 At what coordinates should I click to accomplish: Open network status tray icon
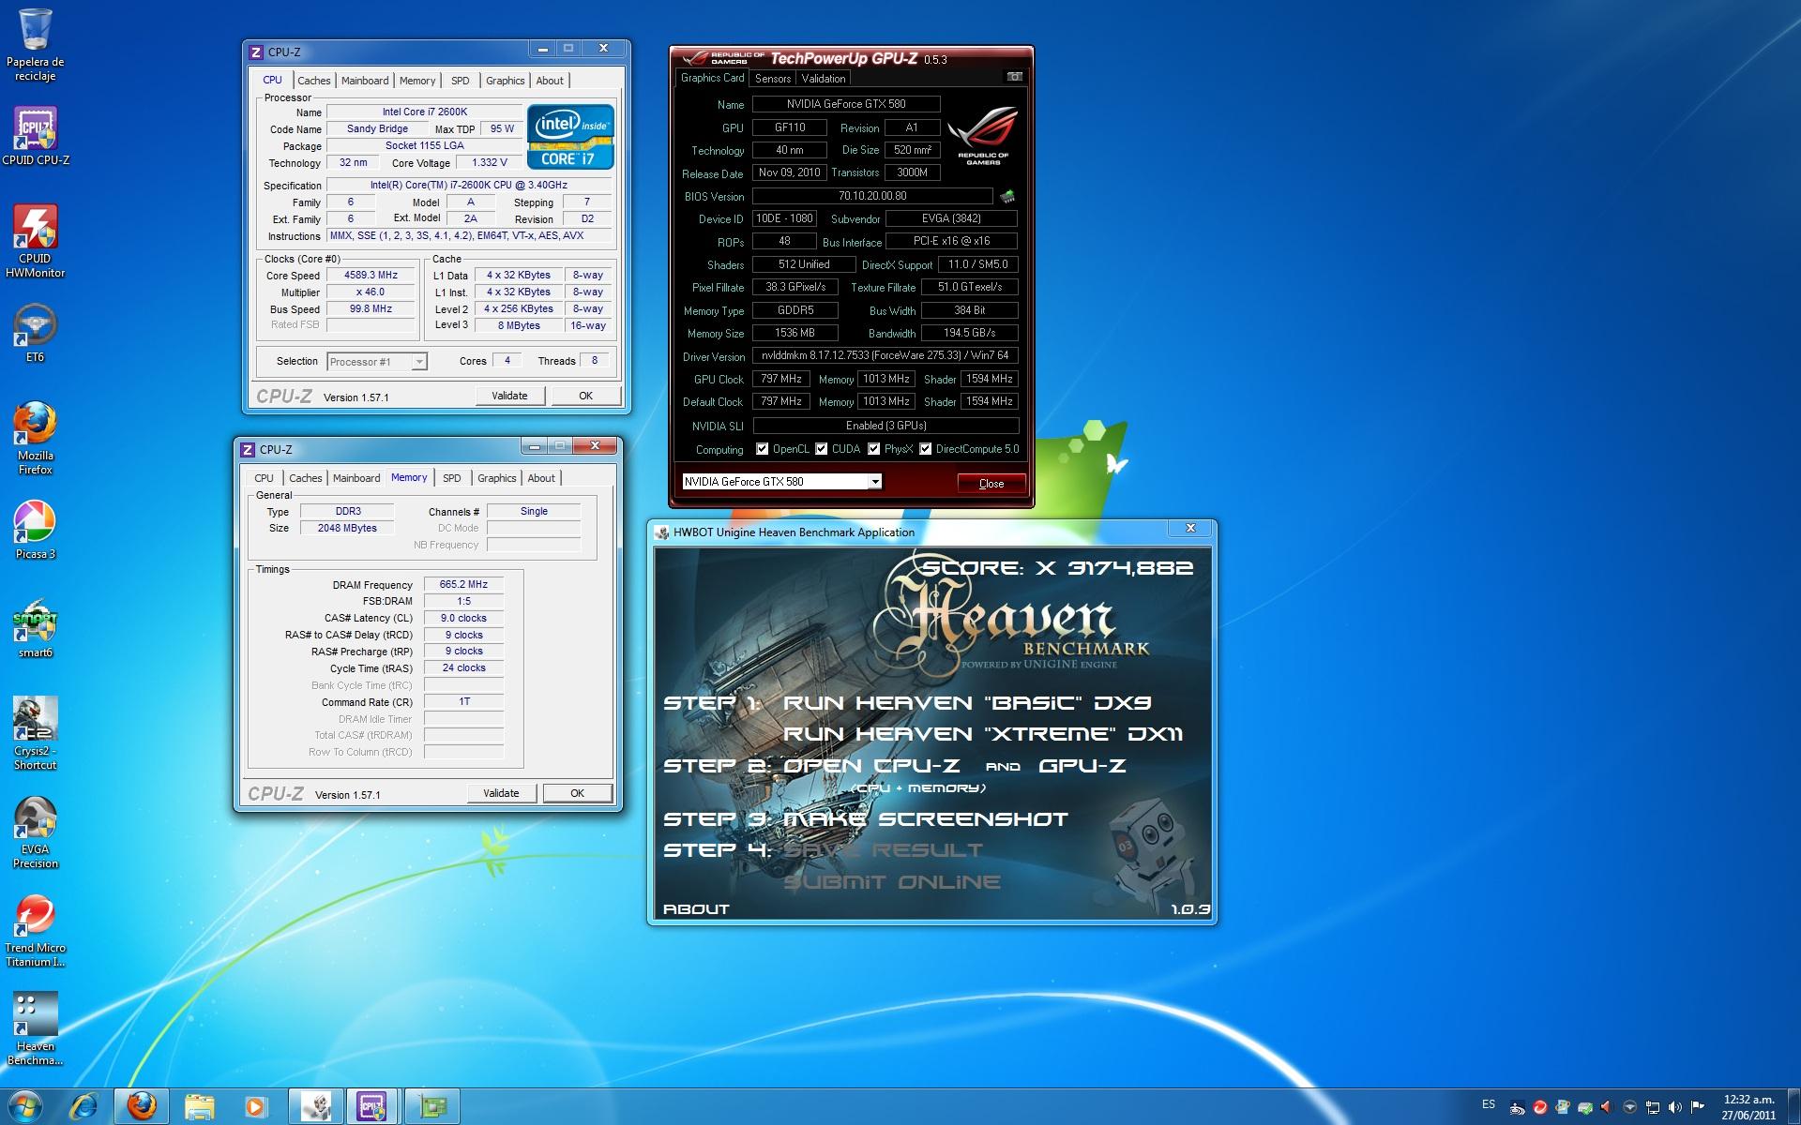click(1653, 1107)
